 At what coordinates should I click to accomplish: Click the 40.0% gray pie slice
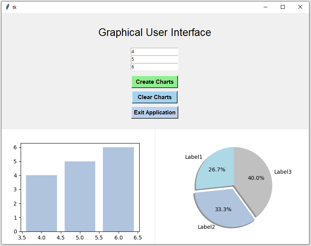coord(256,179)
